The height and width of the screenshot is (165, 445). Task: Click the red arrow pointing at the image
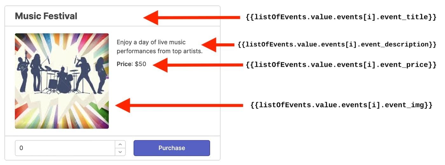(x=181, y=105)
